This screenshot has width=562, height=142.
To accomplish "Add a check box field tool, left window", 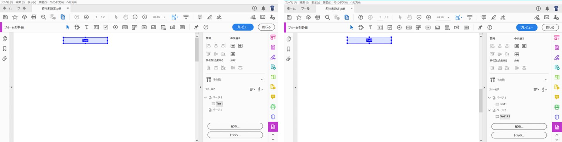I will (x=106, y=27).
